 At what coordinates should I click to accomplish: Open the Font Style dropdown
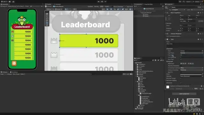[x=192, y=53]
